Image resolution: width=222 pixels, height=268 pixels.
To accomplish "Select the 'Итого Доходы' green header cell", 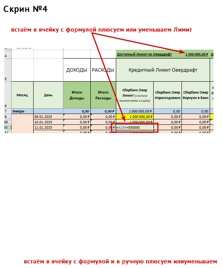I will 77,95.
